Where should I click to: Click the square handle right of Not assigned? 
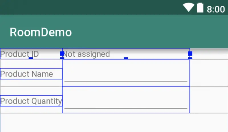pos(190,53)
